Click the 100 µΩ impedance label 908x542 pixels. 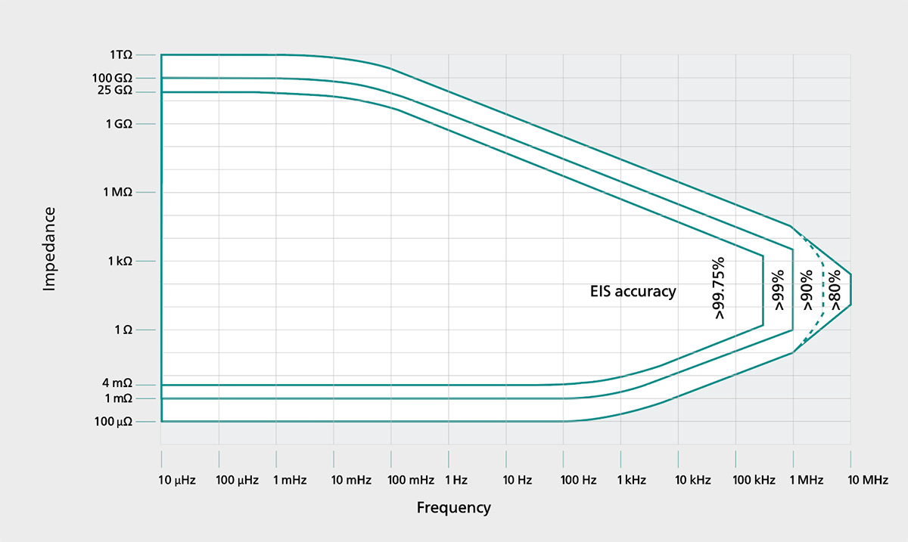[113, 422]
